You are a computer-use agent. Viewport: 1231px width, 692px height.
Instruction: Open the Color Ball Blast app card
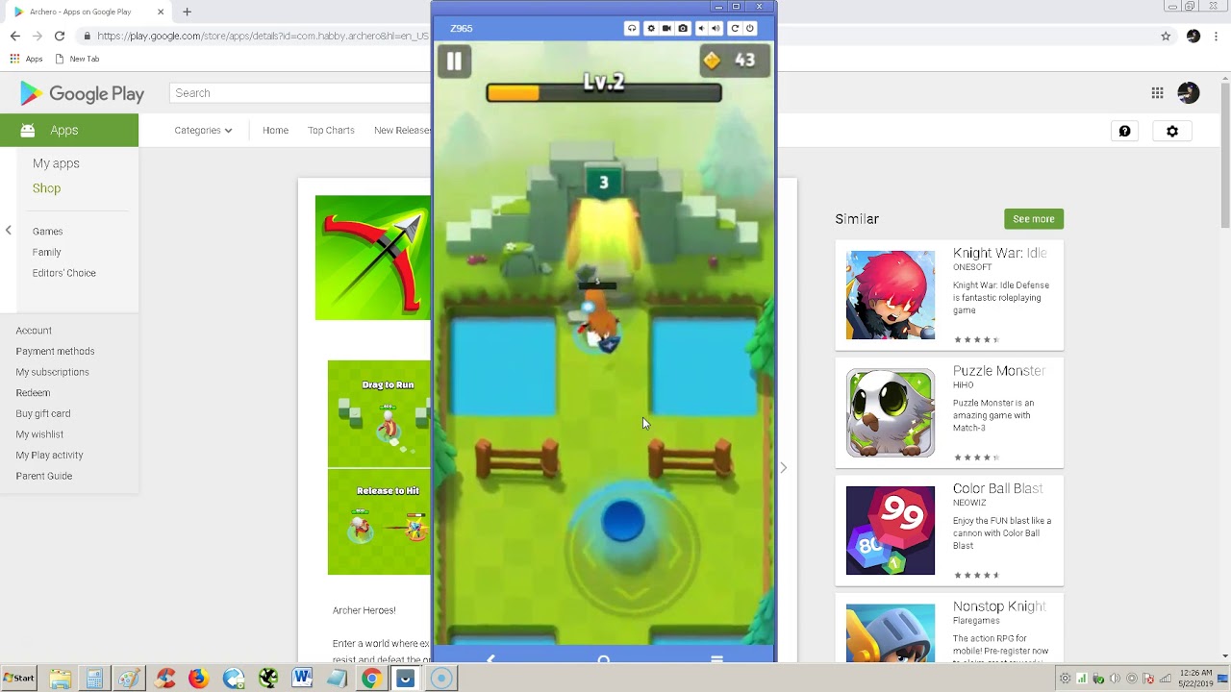pyautogui.click(x=949, y=531)
